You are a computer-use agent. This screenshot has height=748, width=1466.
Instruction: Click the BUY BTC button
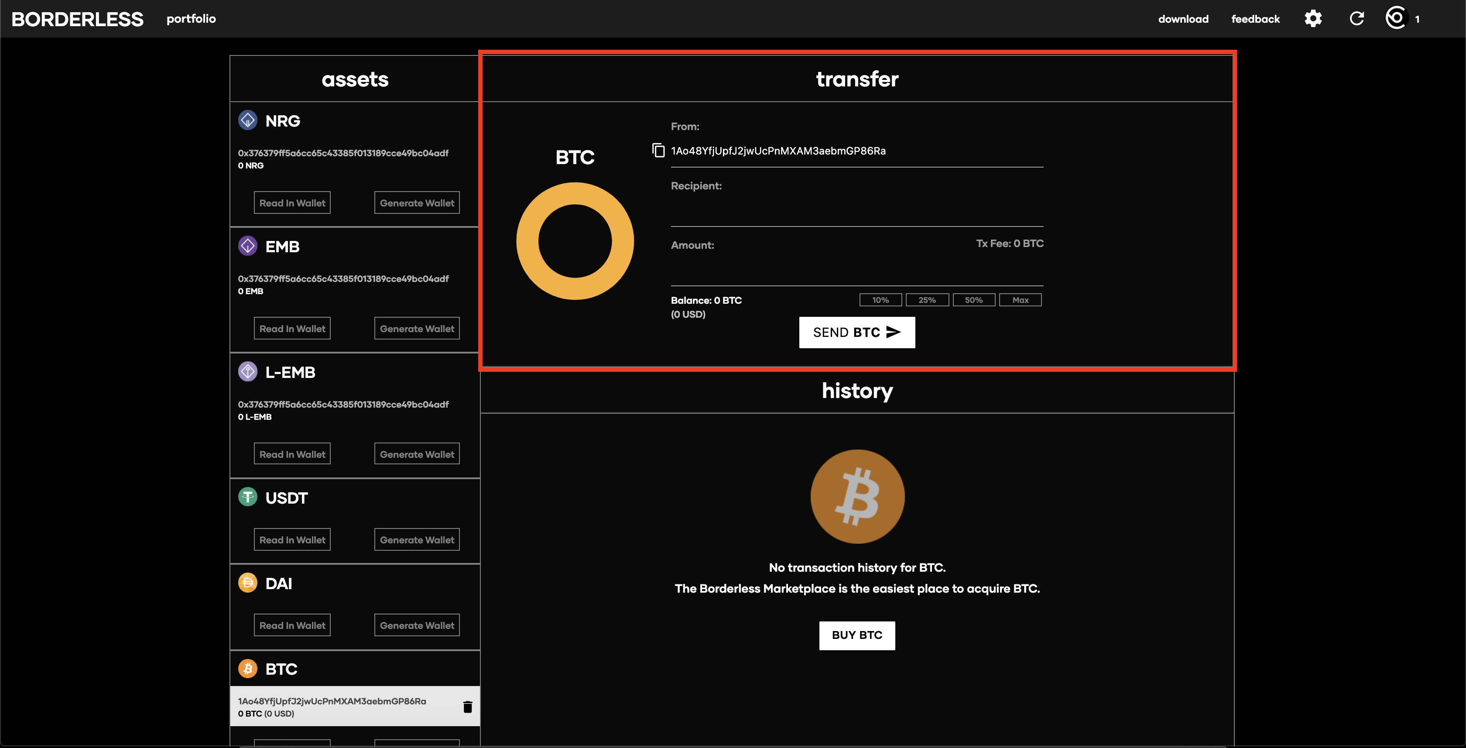(856, 635)
